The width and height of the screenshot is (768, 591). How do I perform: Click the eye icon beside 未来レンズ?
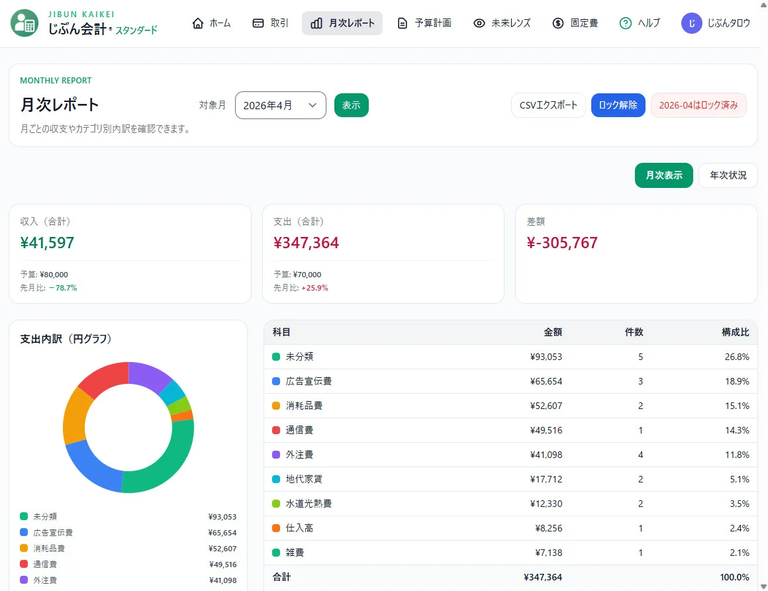(x=479, y=23)
